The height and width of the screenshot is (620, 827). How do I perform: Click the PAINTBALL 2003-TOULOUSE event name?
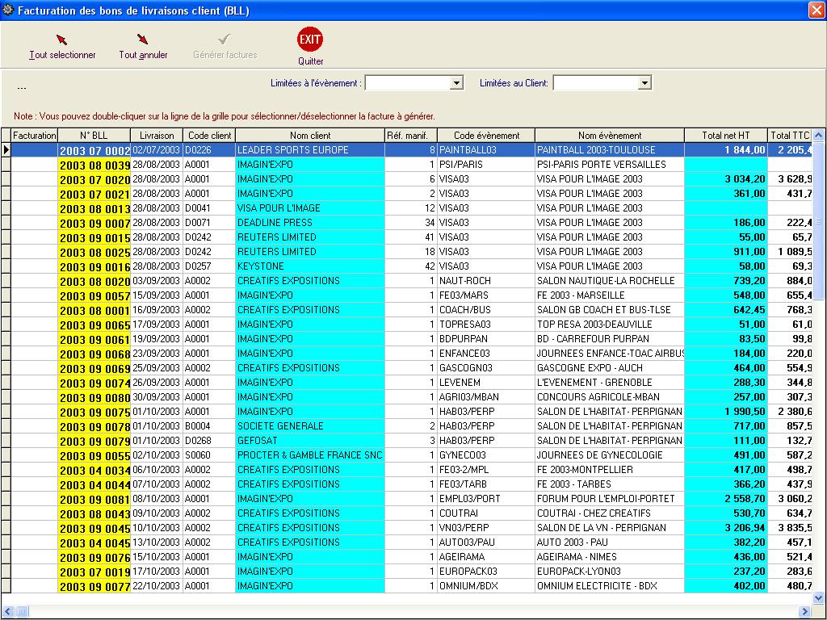610,149
